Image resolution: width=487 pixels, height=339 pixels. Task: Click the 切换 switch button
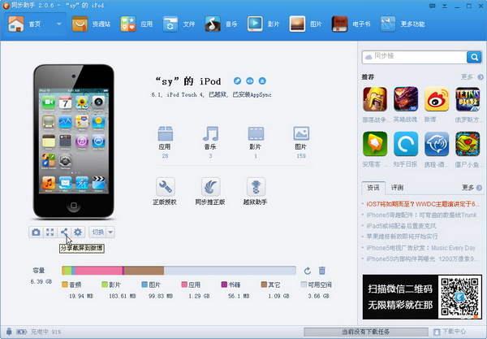coord(98,232)
